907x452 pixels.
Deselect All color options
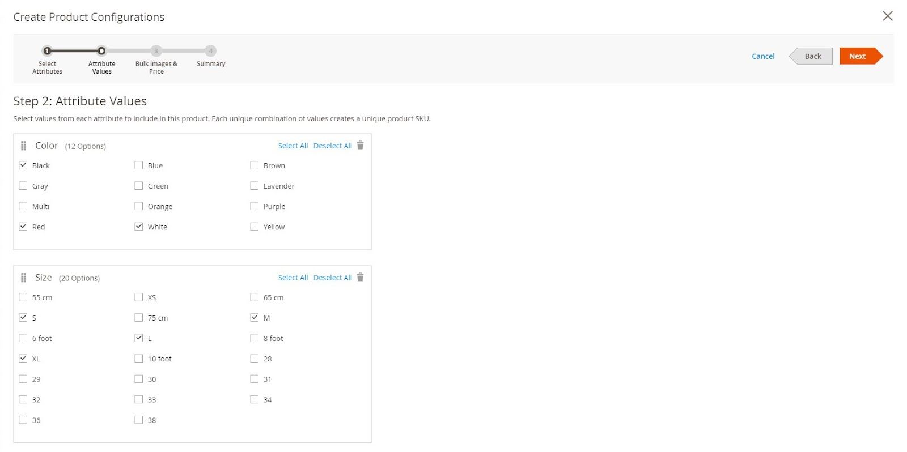click(333, 146)
